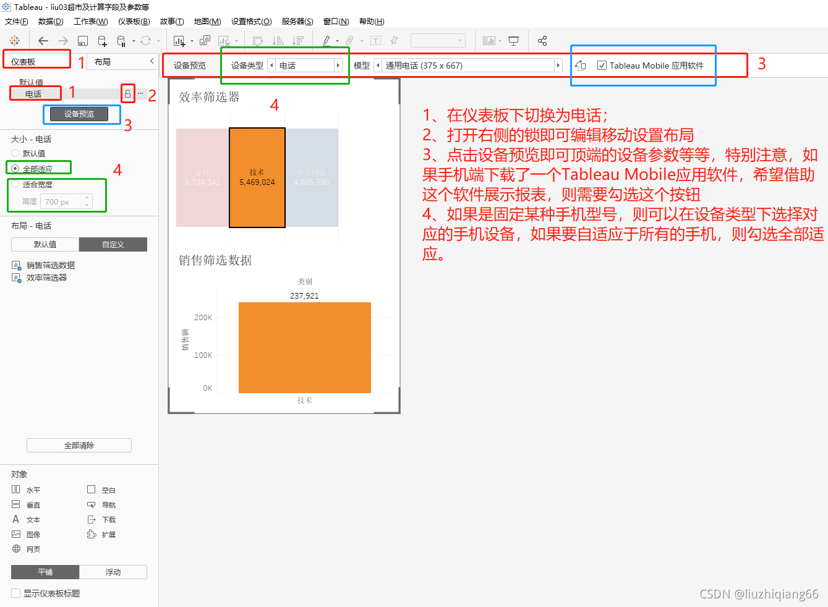
Task: Click the gray-blue 办公用品 tile
Action: [312, 178]
